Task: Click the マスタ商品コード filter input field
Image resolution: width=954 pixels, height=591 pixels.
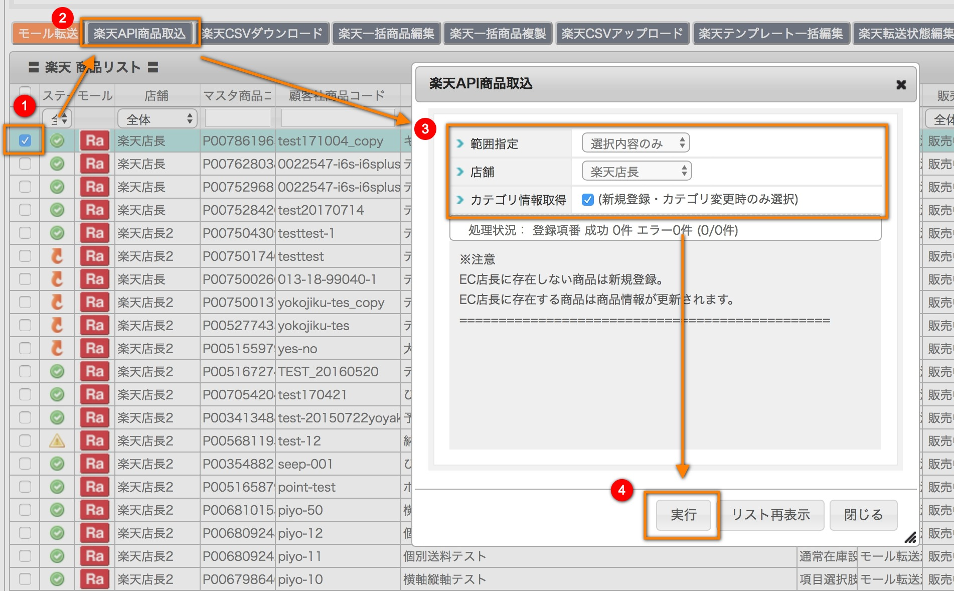Action: point(238,119)
